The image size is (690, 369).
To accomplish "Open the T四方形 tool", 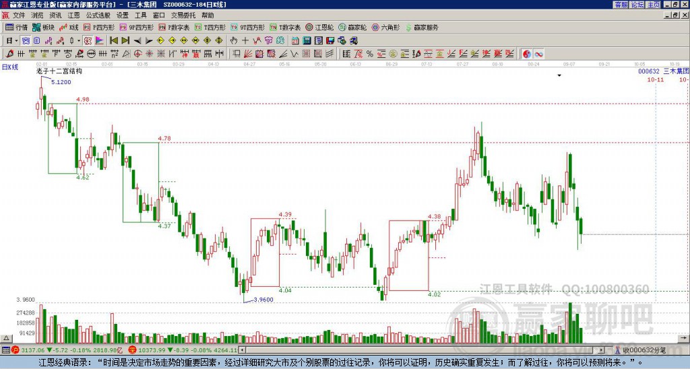I will (x=210, y=27).
